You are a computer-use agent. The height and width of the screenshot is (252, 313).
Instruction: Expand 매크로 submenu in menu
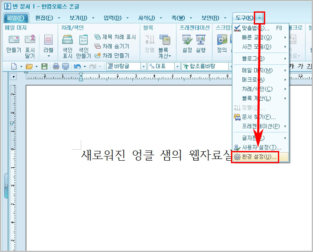(261, 79)
